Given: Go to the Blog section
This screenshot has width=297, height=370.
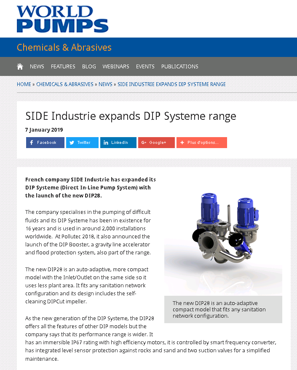Looking at the screenshot, I should (x=89, y=66).
